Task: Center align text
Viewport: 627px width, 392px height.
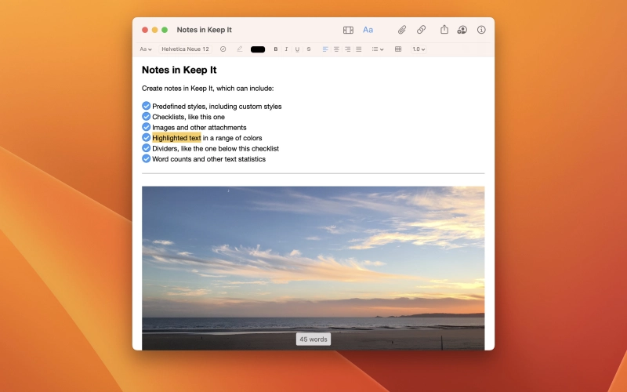Action: (336, 49)
